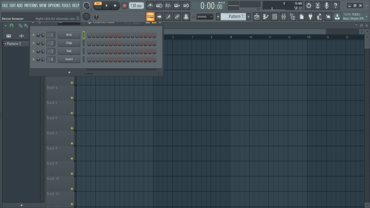Open the help question mark icon
Screen dimensions: 370x208
click(x=335, y=5)
